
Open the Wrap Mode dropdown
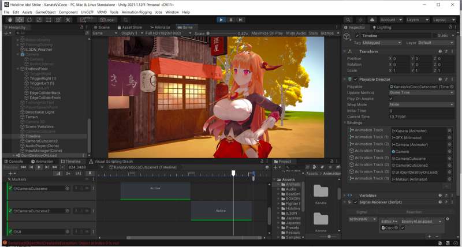point(421,105)
